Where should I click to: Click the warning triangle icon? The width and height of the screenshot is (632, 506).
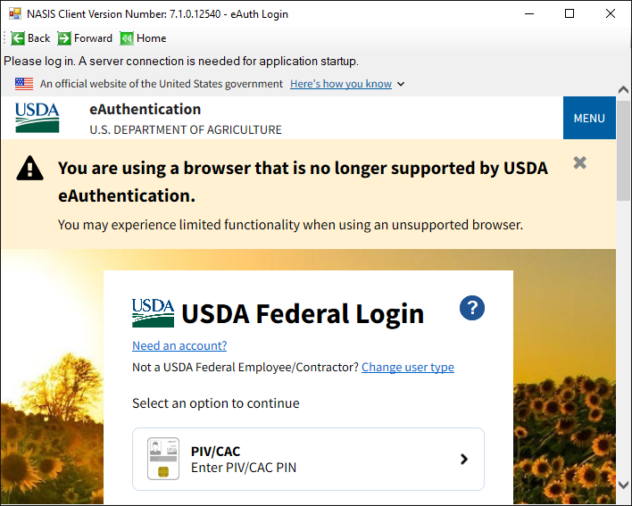[29, 168]
